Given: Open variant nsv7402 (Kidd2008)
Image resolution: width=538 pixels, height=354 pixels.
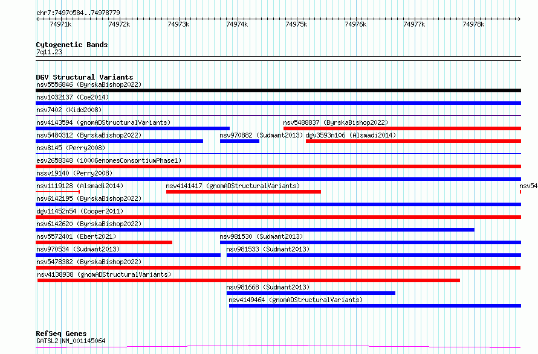Looking at the screenshot, I should 69,110.
